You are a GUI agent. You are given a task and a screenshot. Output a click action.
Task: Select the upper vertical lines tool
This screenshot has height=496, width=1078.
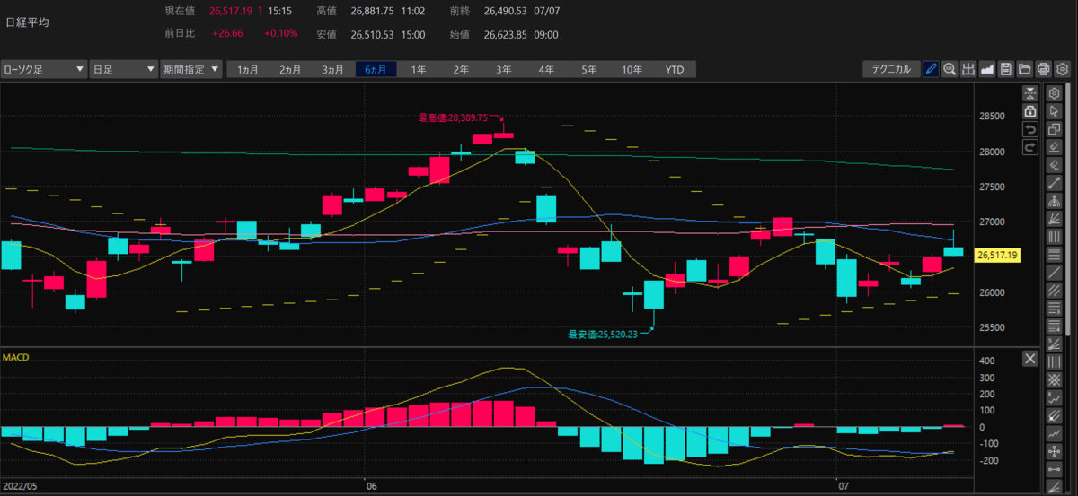pyautogui.click(x=1056, y=237)
